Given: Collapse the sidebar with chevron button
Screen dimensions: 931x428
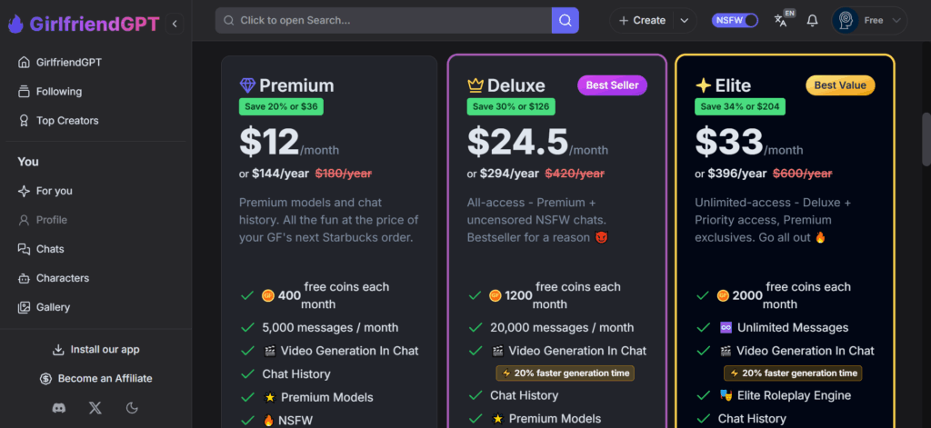Looking at the screenshot, I should click(x=175, y=24).
